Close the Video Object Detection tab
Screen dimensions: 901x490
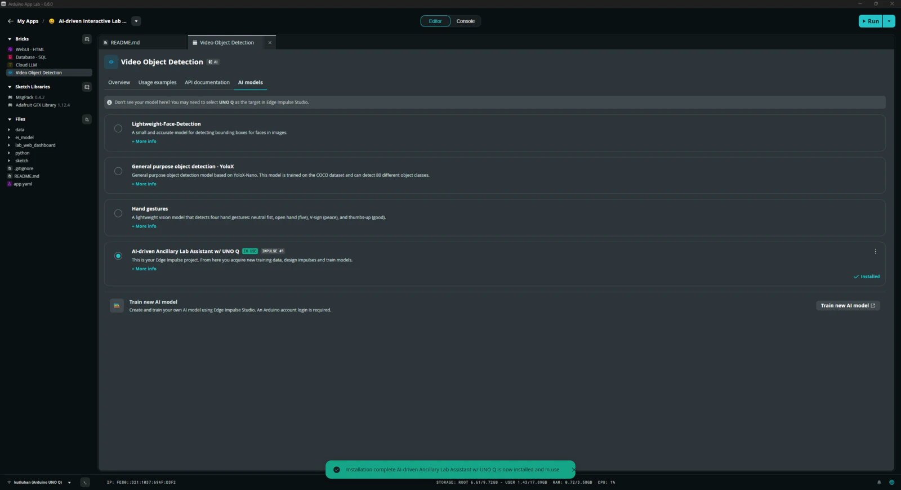[270, 43]
